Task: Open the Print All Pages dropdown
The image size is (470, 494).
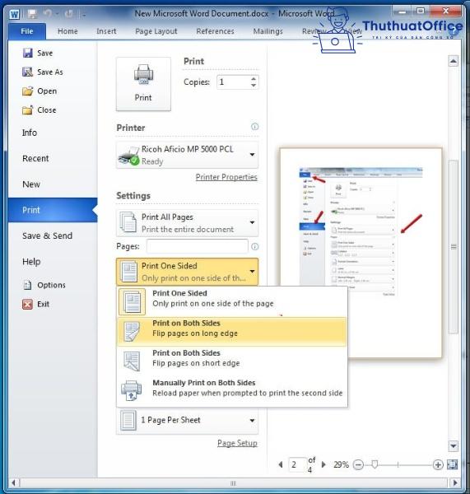Action: 187,223
